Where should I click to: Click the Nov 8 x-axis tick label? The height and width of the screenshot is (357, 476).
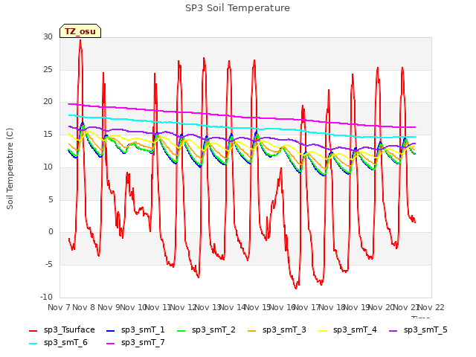point(84,307)
